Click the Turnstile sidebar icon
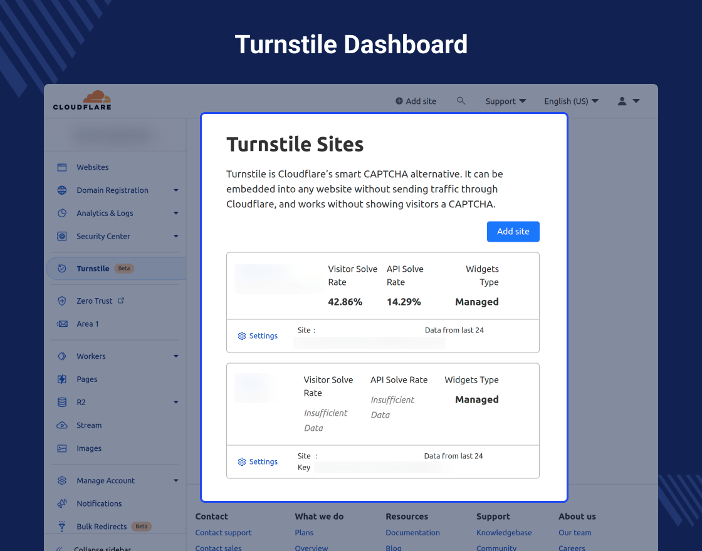 point(62,269)
